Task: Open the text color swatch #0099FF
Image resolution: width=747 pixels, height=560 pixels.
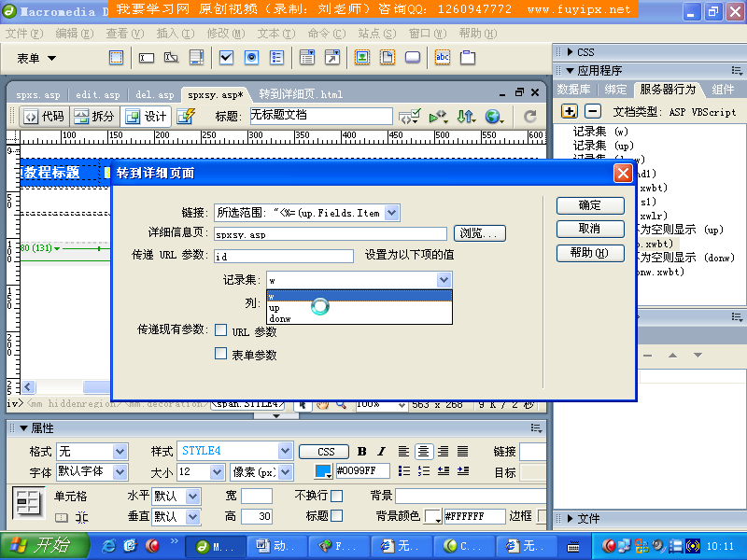Action: (323, 471)
